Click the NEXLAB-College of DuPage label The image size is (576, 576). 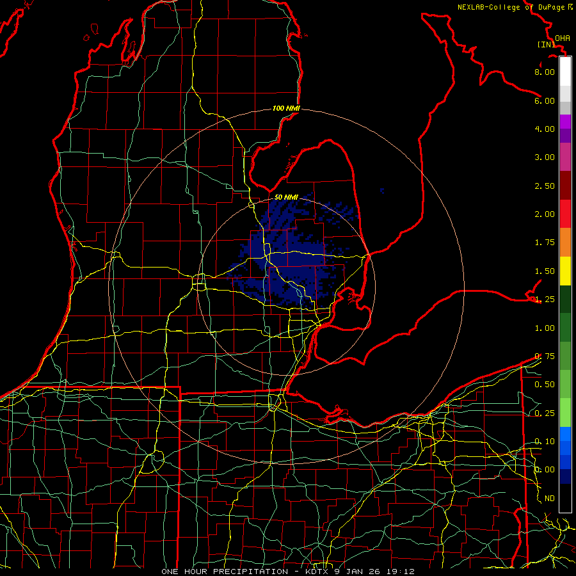tap(511, 7)
